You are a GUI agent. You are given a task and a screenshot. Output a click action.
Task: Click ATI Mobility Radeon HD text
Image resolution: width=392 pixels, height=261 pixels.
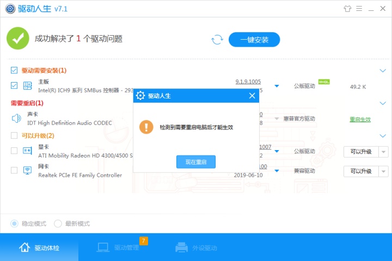point(85,156)
